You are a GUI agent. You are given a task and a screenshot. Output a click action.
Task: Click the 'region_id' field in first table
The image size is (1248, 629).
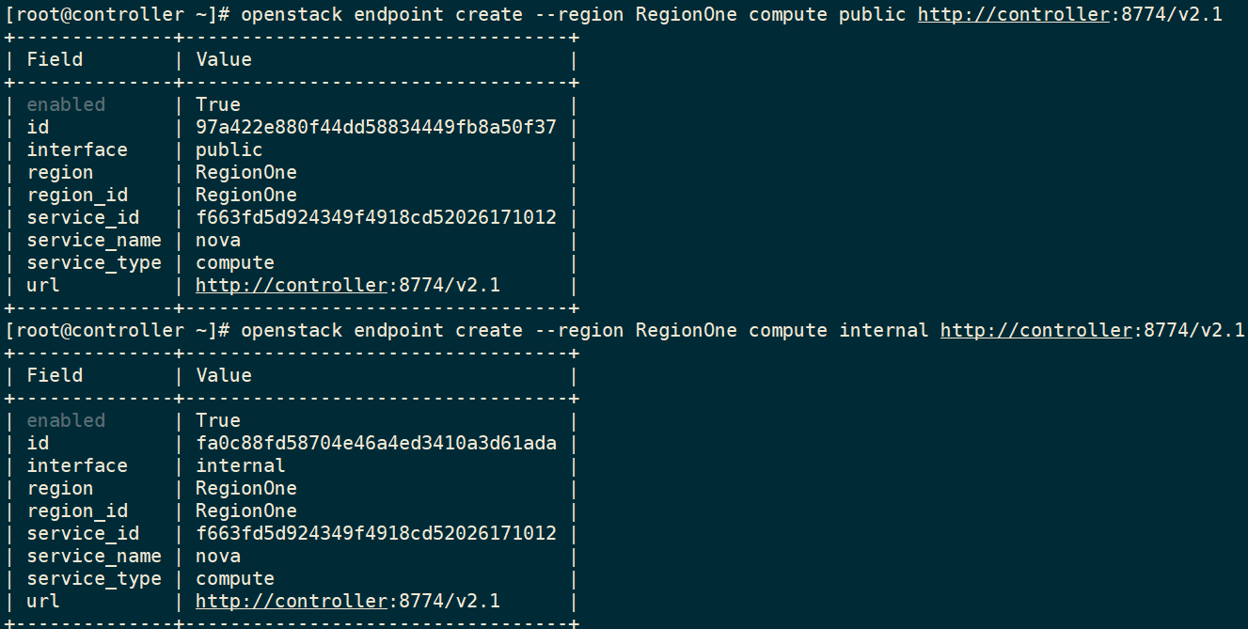77,195
